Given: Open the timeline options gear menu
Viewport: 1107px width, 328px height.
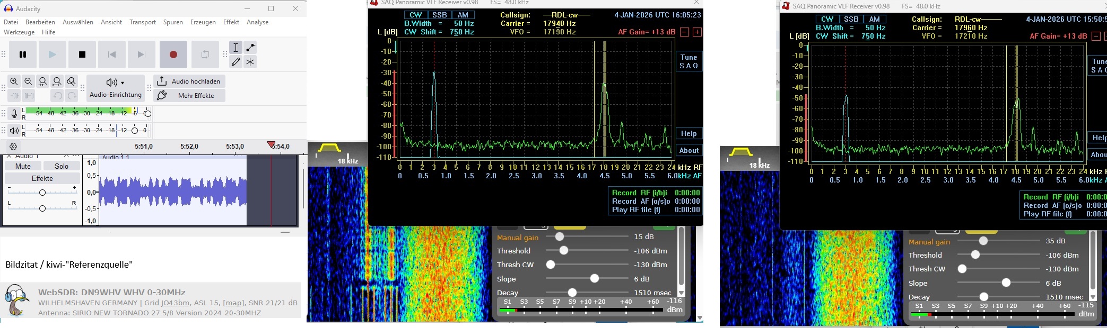Looking at the screenshot, I should (x=14, y=147).
